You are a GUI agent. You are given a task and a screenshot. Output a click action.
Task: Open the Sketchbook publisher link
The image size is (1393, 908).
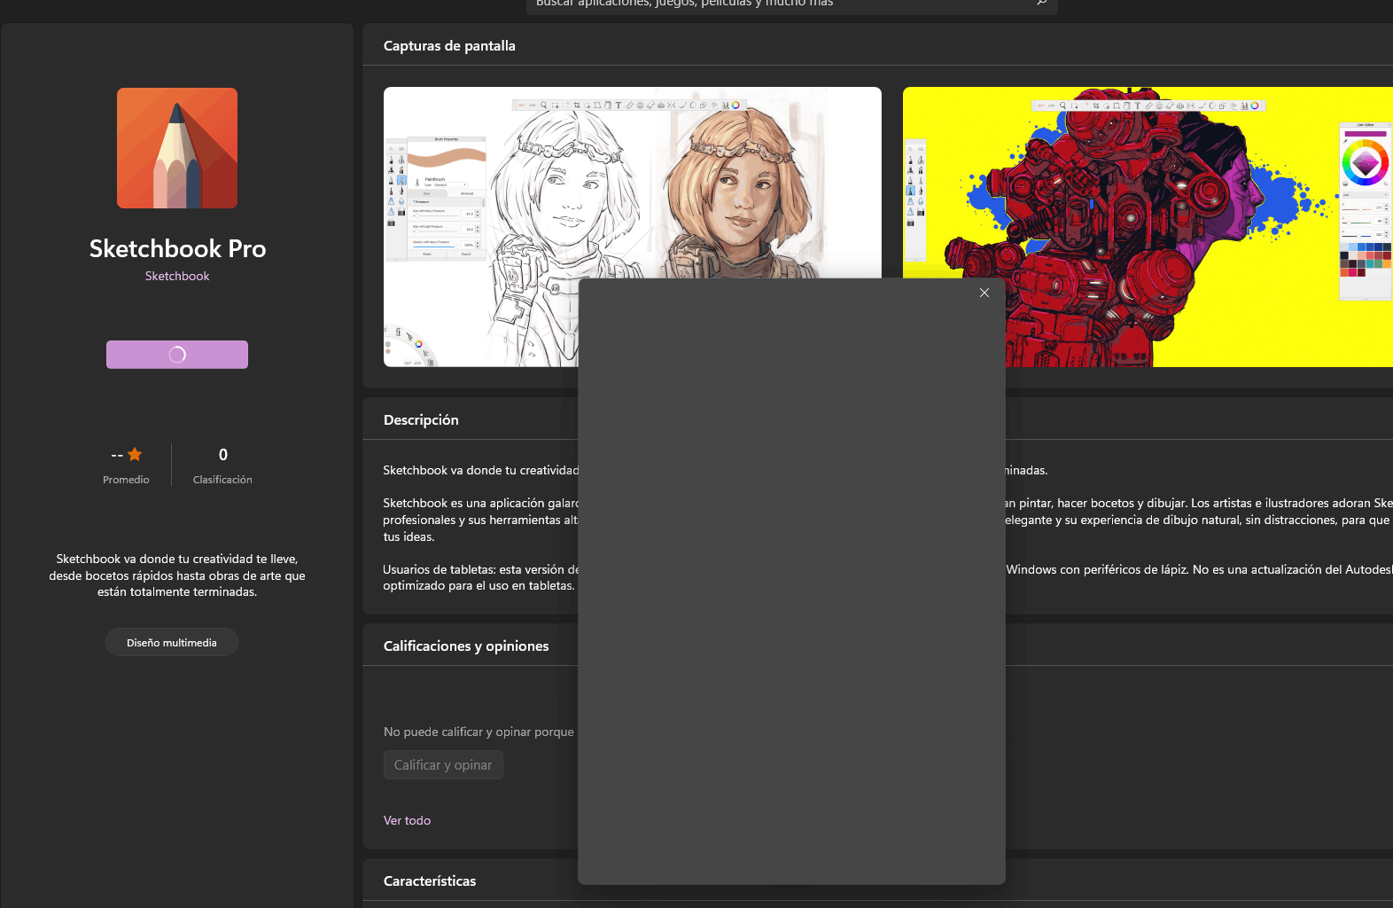click(x=177, y=276)
